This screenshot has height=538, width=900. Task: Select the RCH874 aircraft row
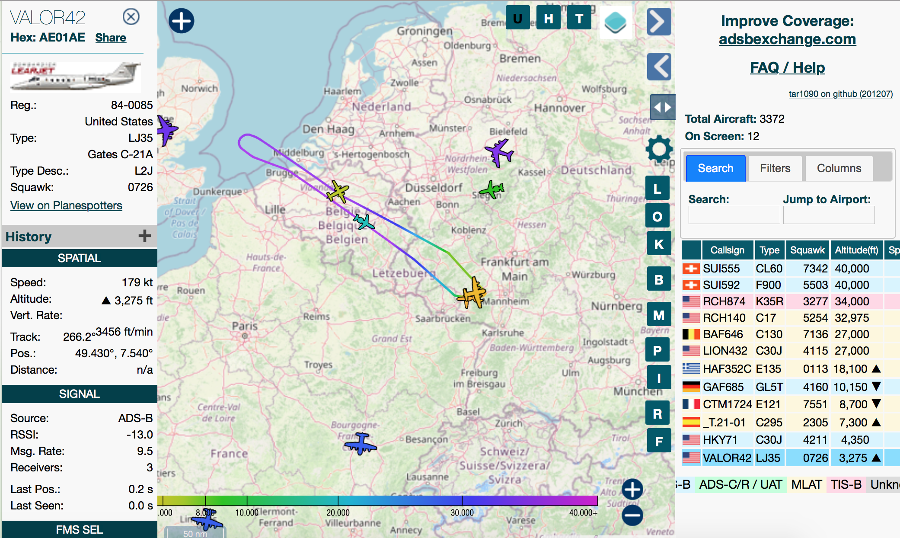click(x=791, y=301)
